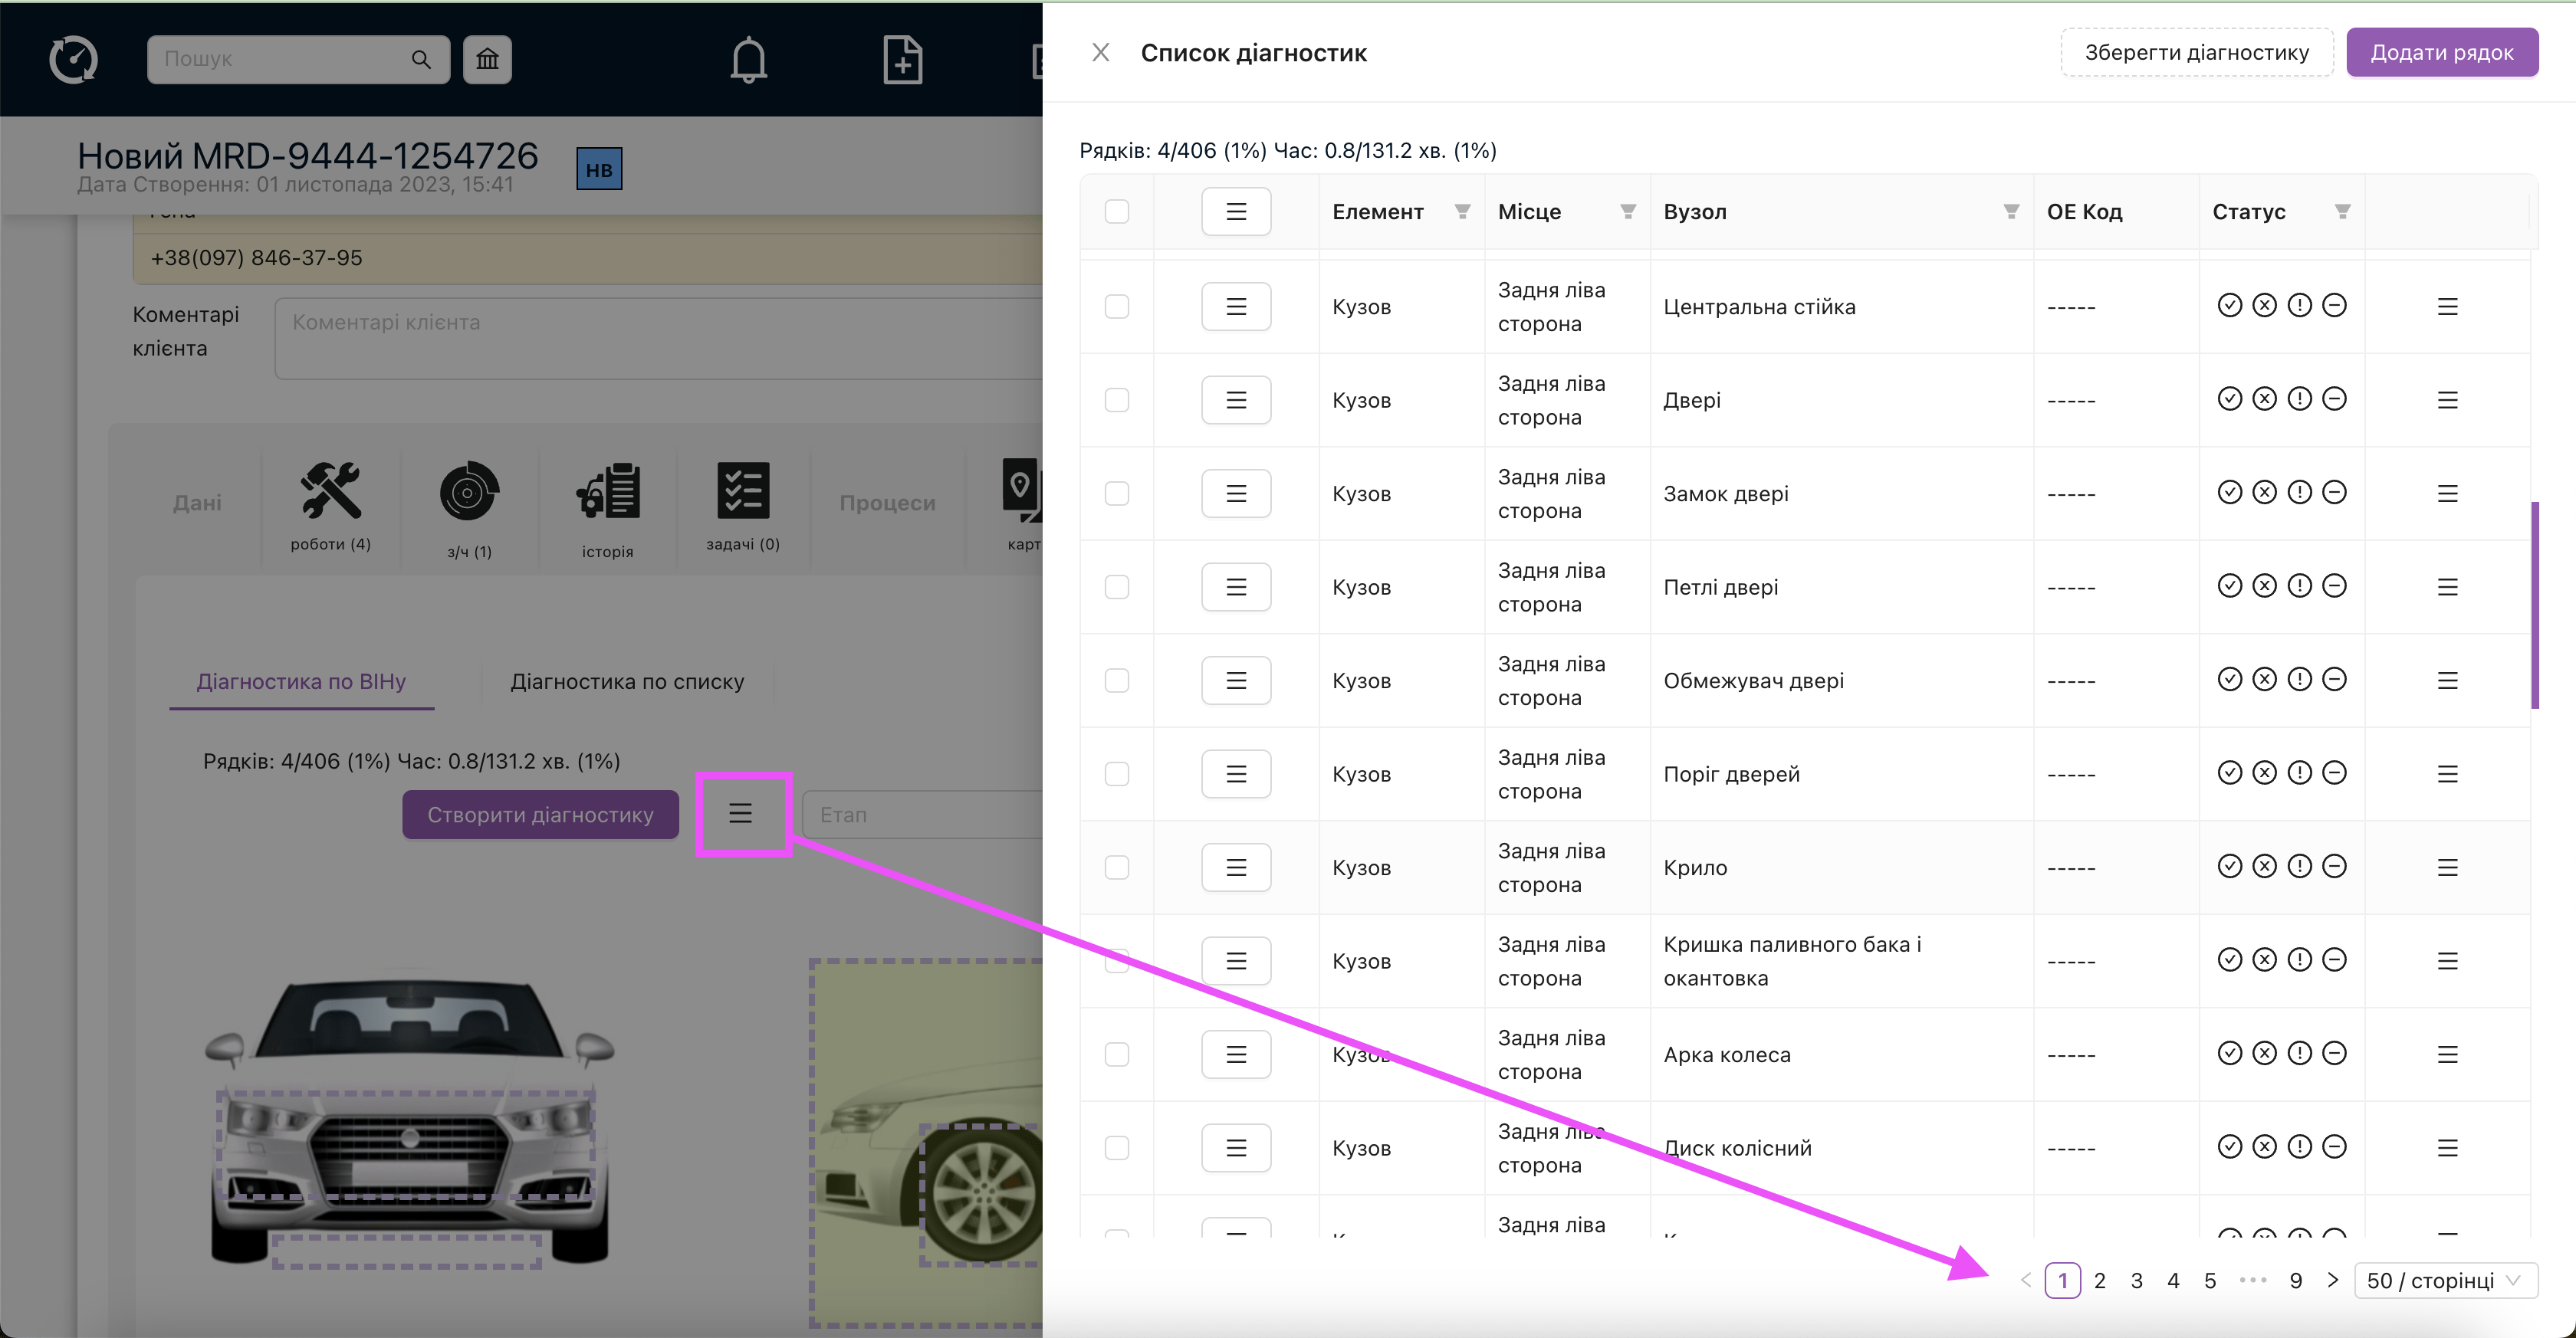
Task: Open the new document icon in header
Action: tap(902, 60)
